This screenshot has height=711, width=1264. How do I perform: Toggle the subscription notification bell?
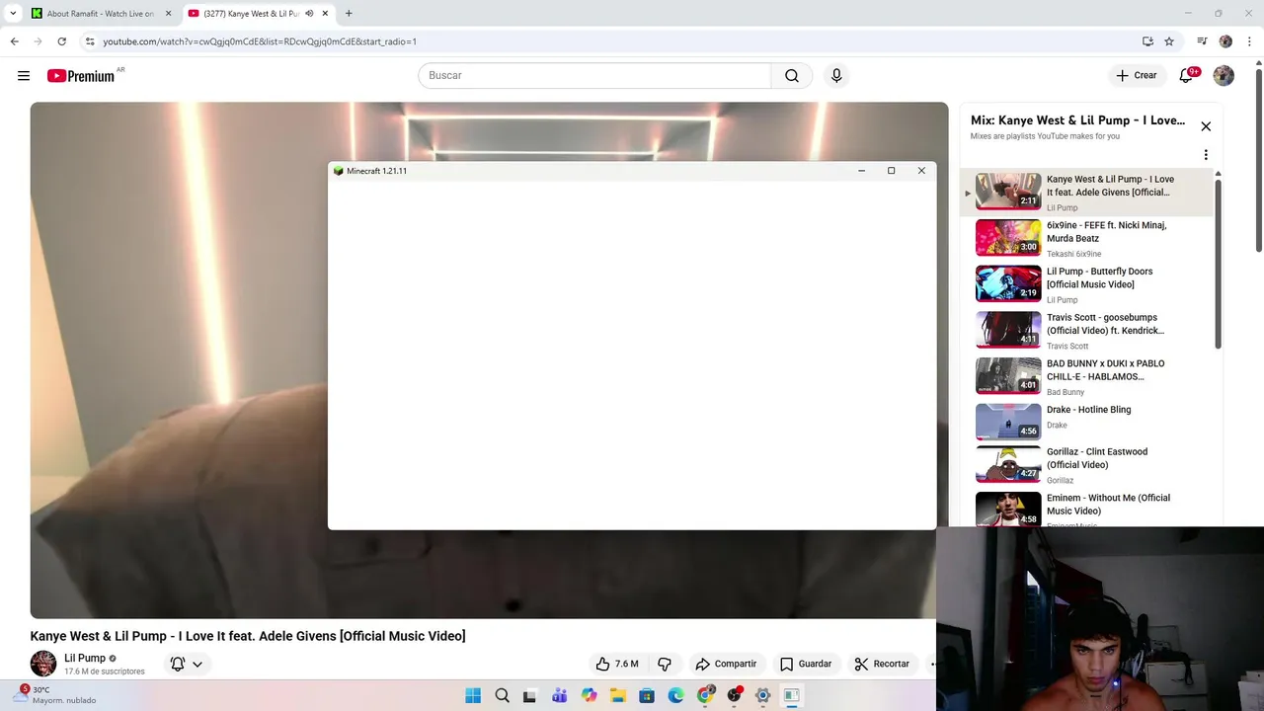pyautogui.click(x=178, y=665)
